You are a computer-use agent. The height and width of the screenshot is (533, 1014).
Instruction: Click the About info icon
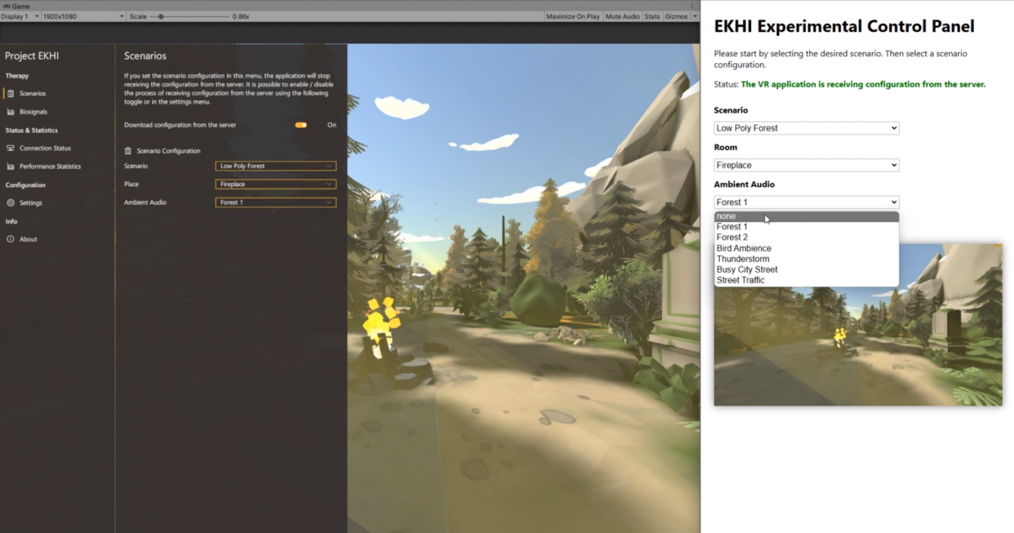10,239
